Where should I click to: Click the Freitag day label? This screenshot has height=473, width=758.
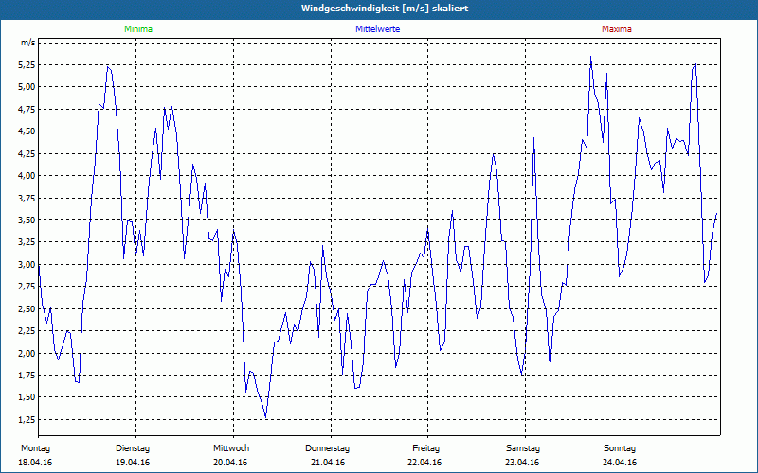pos(425,448)
